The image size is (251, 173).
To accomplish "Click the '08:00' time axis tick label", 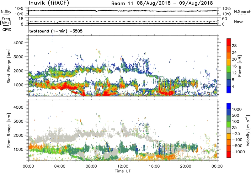I will pos(91,166).
